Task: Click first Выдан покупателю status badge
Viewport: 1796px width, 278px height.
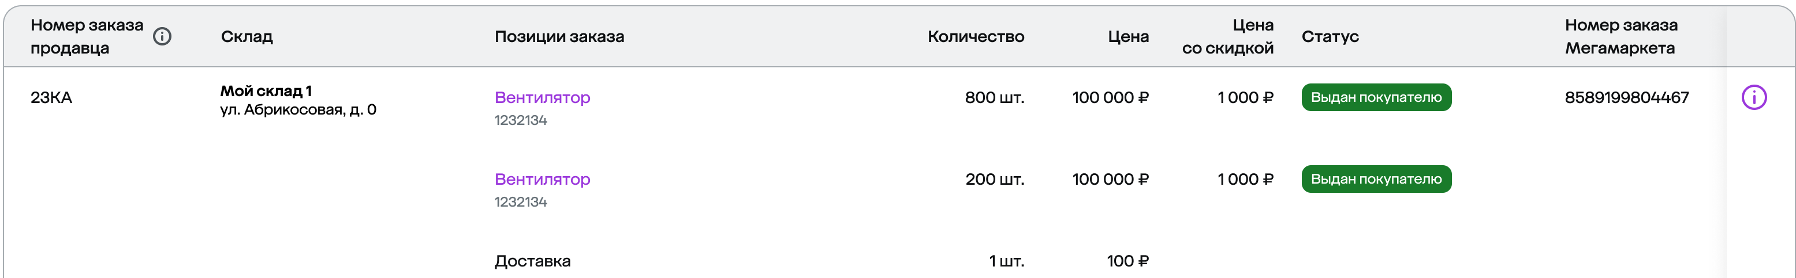Action: pos(1376,97)
